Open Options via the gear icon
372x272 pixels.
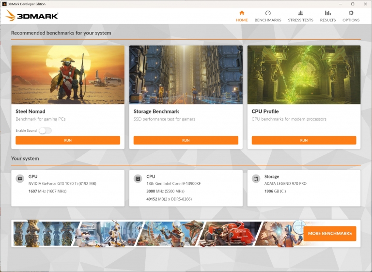(351, 13)
